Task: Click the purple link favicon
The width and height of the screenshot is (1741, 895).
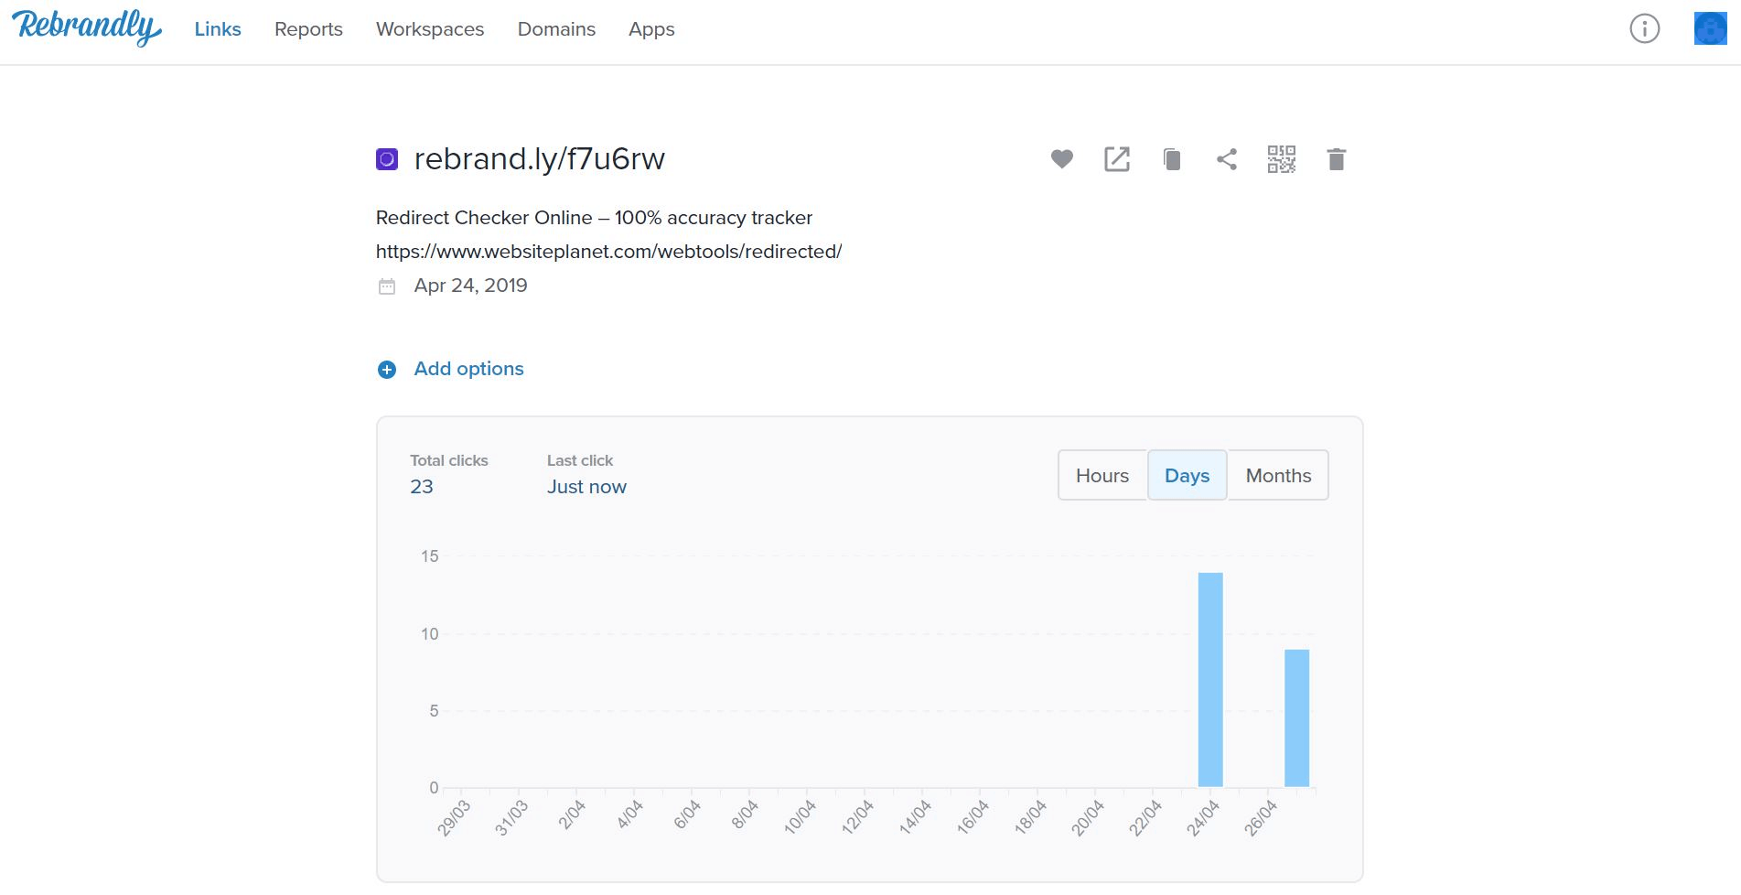Action: [x=387, y=159]
